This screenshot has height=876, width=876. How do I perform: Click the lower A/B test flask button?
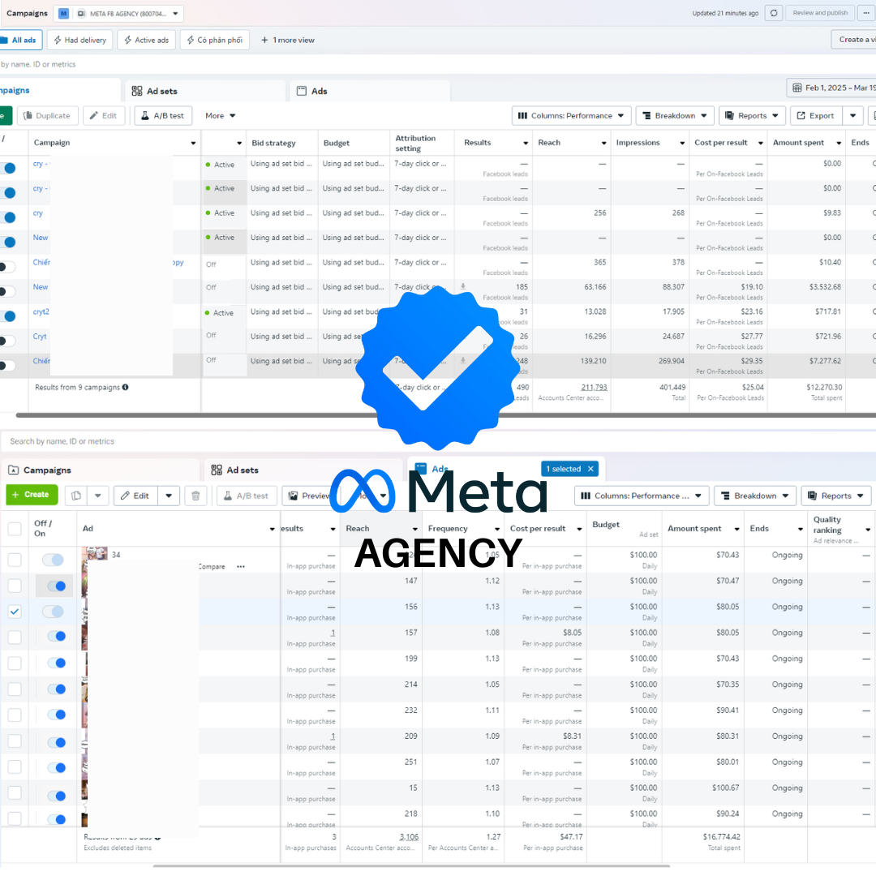click(247, 496)
